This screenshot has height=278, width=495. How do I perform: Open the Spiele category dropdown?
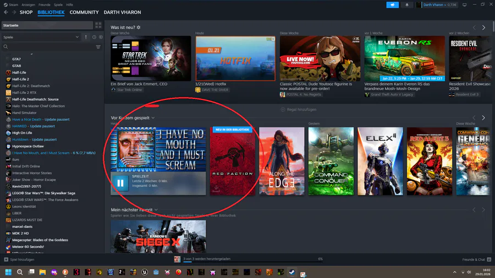(x=41, y=37)
